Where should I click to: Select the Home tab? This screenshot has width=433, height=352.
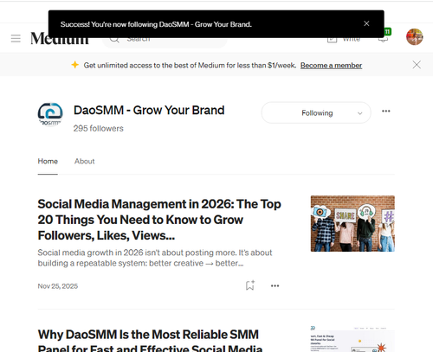pos(48,161)
